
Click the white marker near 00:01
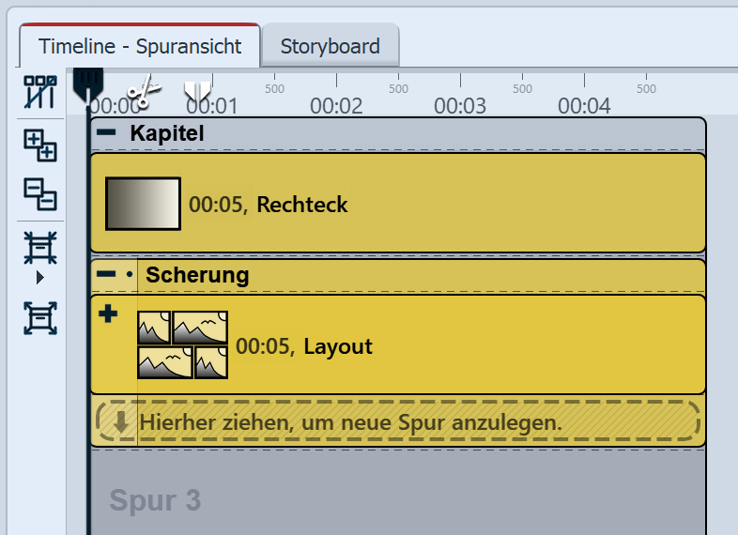197,90
